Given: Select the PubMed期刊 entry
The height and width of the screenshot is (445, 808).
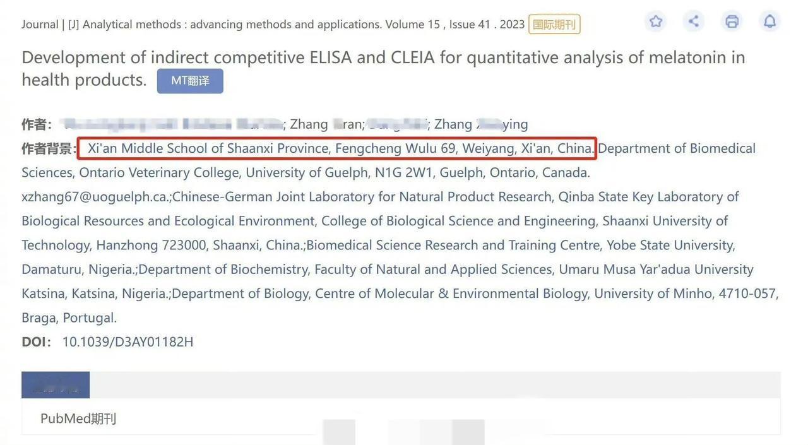Looking at the screenshot, I should coord(78,418).
